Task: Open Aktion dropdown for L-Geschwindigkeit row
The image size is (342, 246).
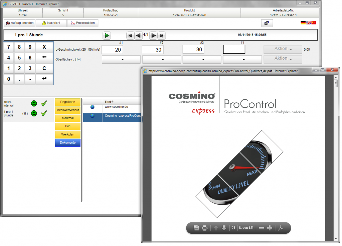Action: [283, 49]
